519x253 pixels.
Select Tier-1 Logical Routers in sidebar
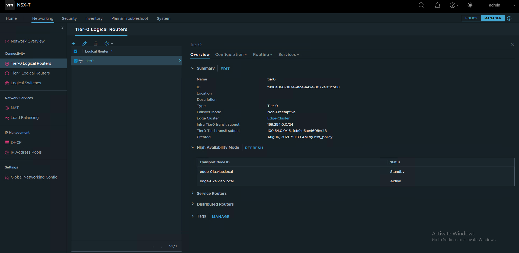[30, 73]
